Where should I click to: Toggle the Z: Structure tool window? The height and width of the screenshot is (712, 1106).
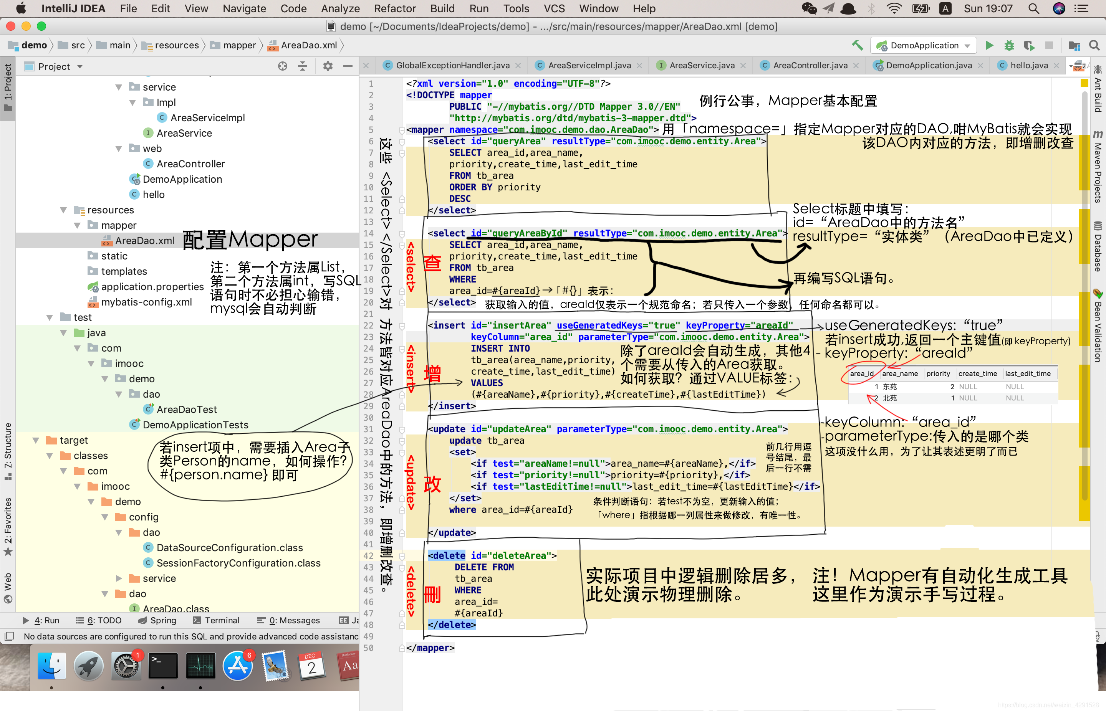click(8, 451)
